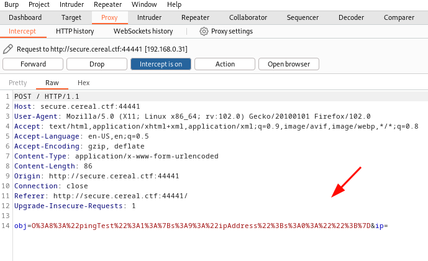Open the Comparer tab
This screenshot has width=428, height=261.
pyautogui.click(x=399, y=17)
